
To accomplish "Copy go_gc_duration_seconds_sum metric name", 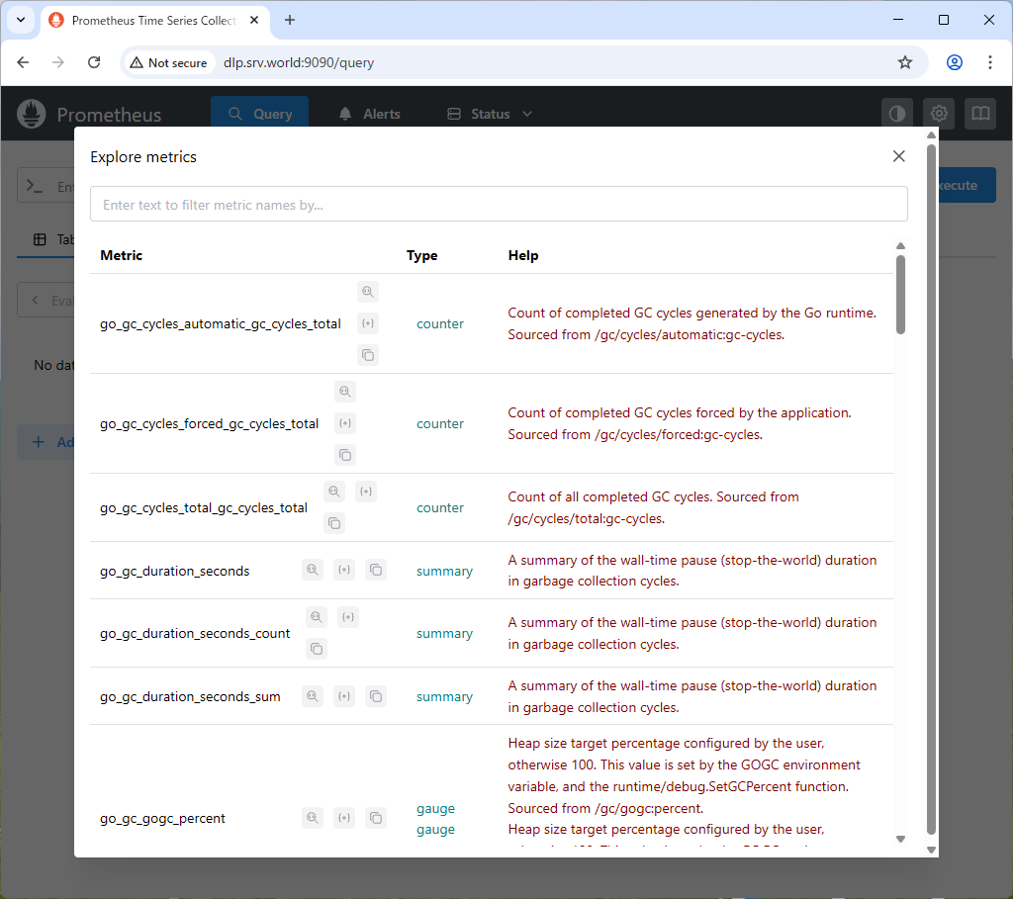I will click(375, 696).
